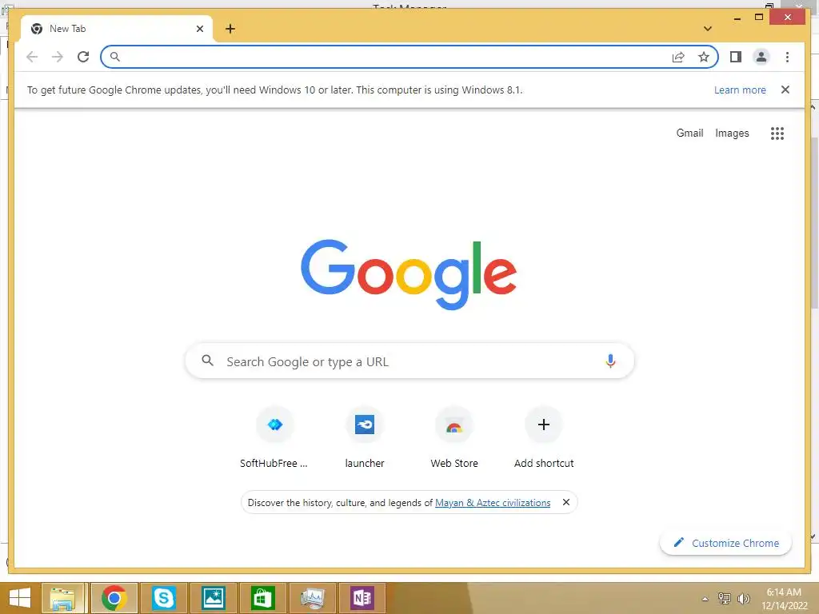Select the New Tab tab
Screen dimensions: 819x614
point(116,29)
